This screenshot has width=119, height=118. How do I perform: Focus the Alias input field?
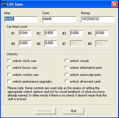[x=21, y=19]
